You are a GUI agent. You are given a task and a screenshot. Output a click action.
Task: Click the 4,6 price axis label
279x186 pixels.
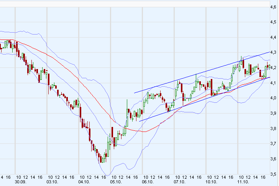pos(273,7)
